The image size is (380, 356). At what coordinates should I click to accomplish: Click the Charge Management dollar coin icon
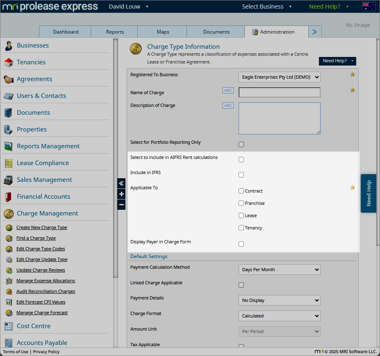point(9,213)
